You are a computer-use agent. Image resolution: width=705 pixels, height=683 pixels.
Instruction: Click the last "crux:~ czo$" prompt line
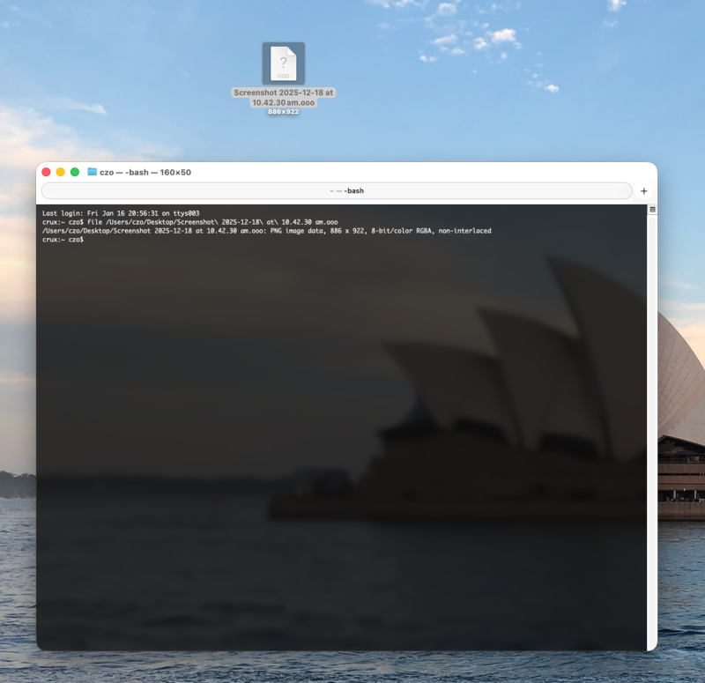pos(63,240)
